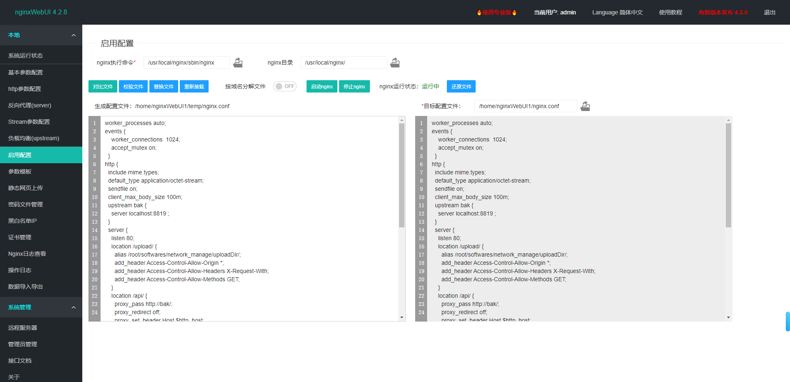
Task: Open 使用教程 link
Action: point(670,12)
